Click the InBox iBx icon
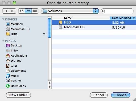The height and width of the screenshot is (101, 136). pos(8,50)
